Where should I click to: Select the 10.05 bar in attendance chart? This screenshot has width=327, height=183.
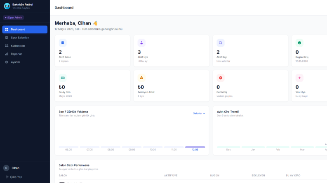click(153, 147)
